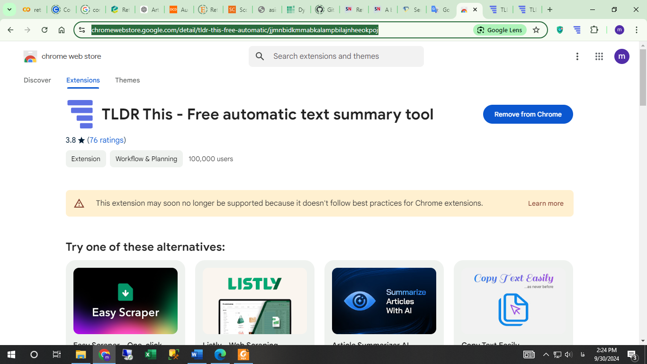Click the 'Extension' category chip
The height and width of the screenshot is (364, 647).
tap(86, 159)
